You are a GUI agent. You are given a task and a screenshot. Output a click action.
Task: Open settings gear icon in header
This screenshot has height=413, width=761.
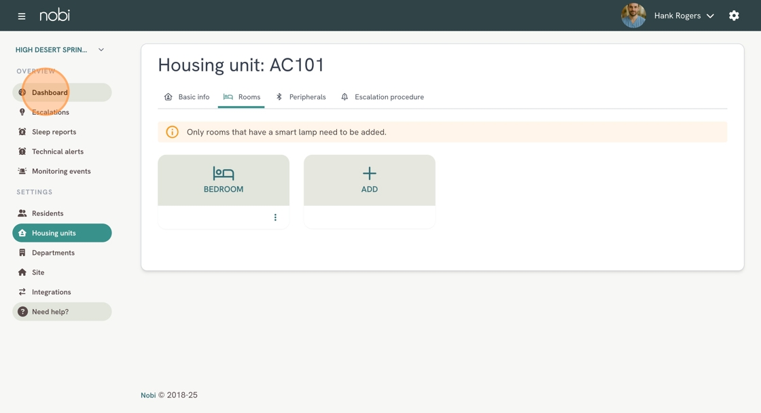point(734,16)
